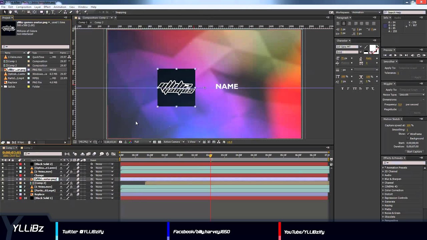This screenshot has height=240, width=427.
Task: Open the Effect menu
Action: coord(47,7)
